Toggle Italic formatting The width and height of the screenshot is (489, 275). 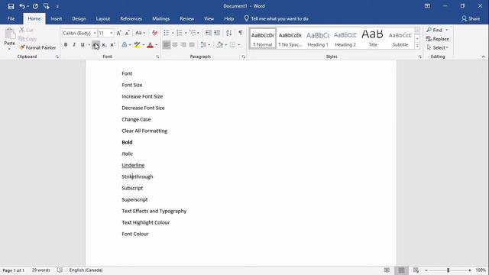74,45
